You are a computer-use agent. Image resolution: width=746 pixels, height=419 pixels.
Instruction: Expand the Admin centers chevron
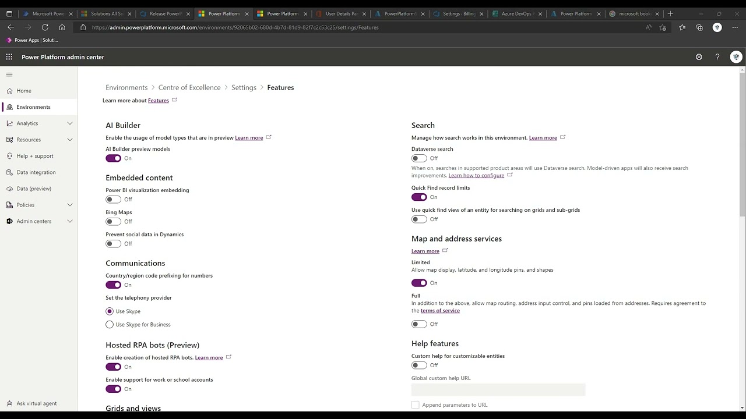[x=70, y=221]
